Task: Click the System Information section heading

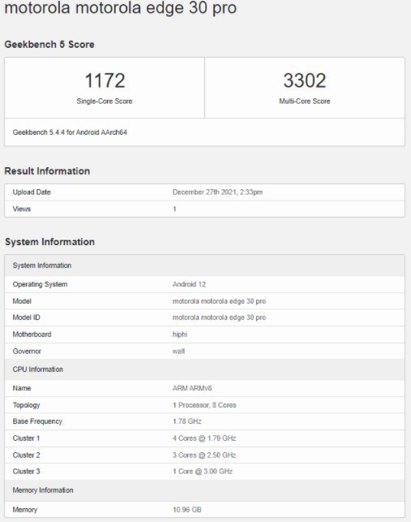Action: (x=49, y=242)
